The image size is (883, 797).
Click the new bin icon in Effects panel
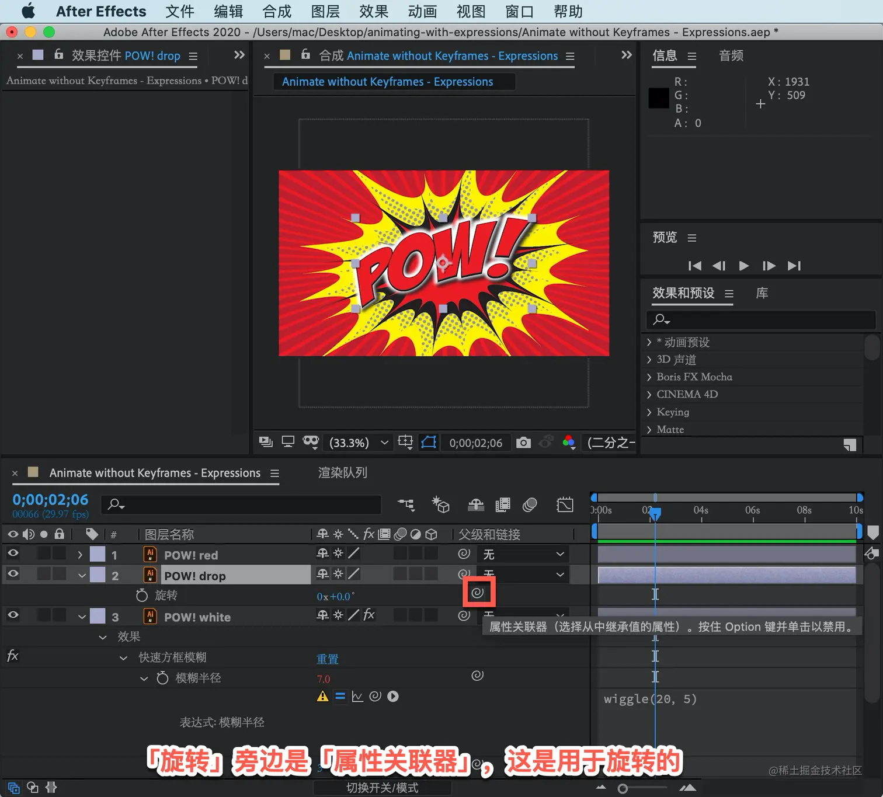click(850, 445)
